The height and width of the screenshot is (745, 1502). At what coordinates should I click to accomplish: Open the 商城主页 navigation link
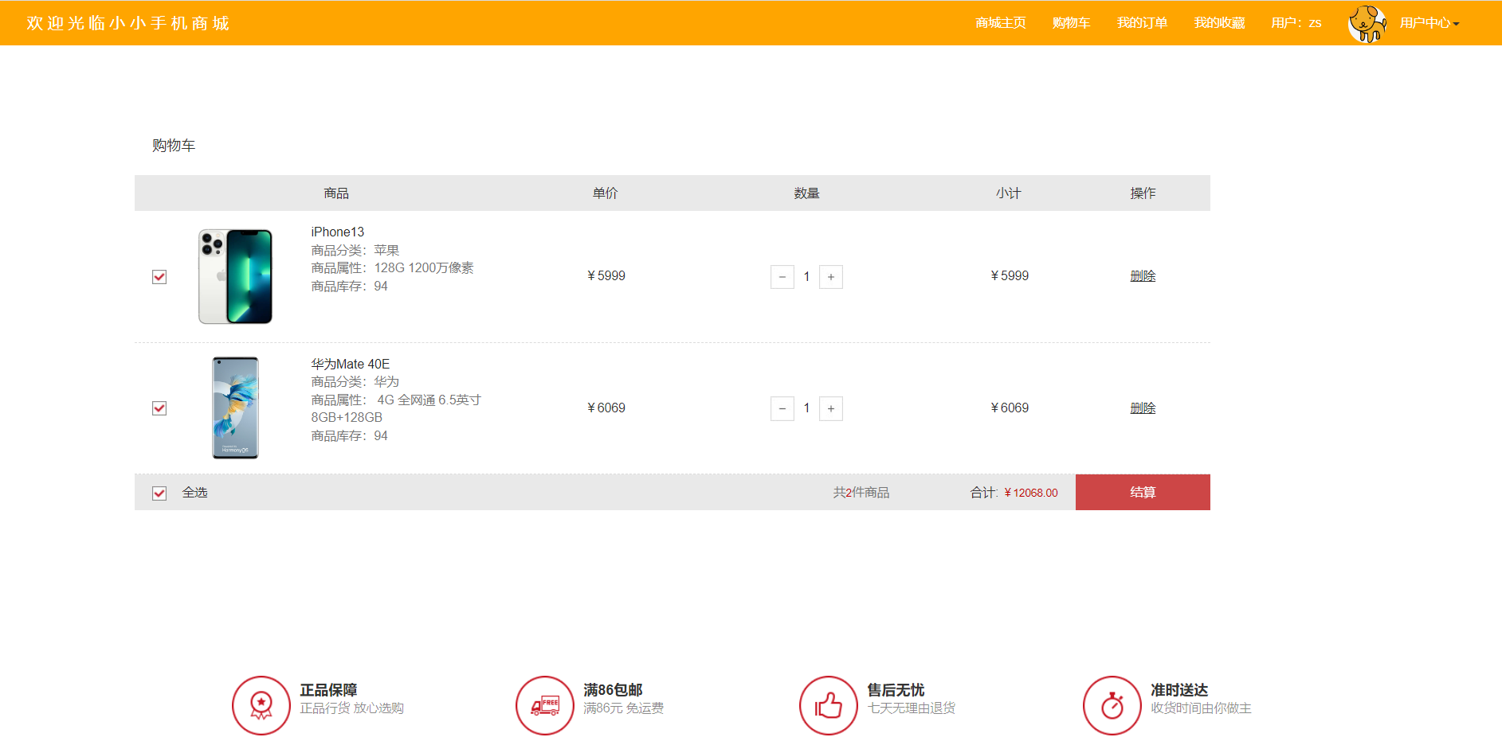click(x=1000, y=23)
